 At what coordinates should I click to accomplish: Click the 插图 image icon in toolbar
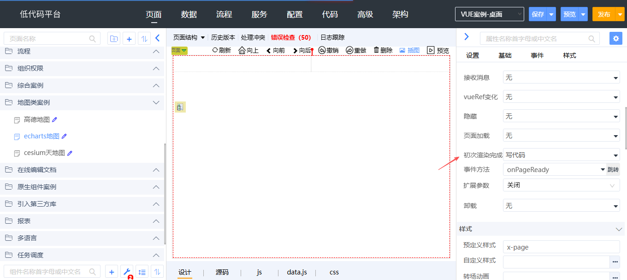(402, 50)
